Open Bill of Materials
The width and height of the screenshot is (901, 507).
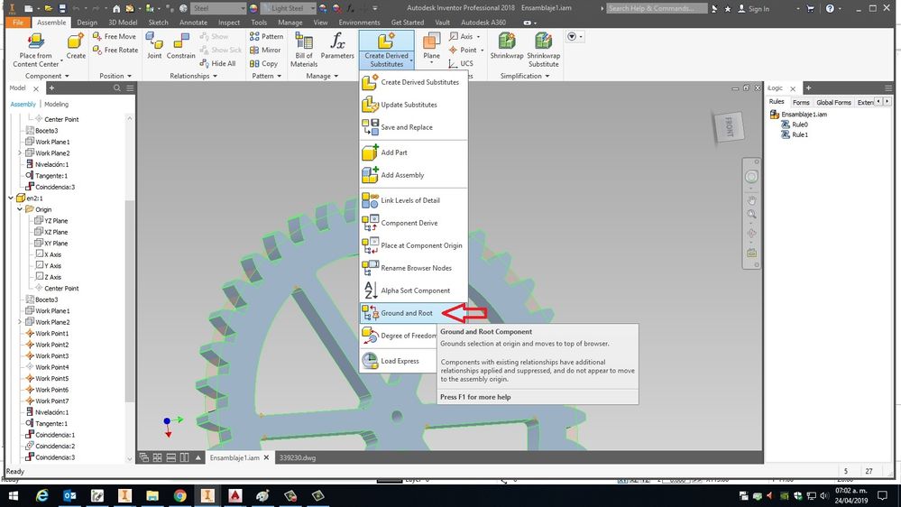point(303,50)
